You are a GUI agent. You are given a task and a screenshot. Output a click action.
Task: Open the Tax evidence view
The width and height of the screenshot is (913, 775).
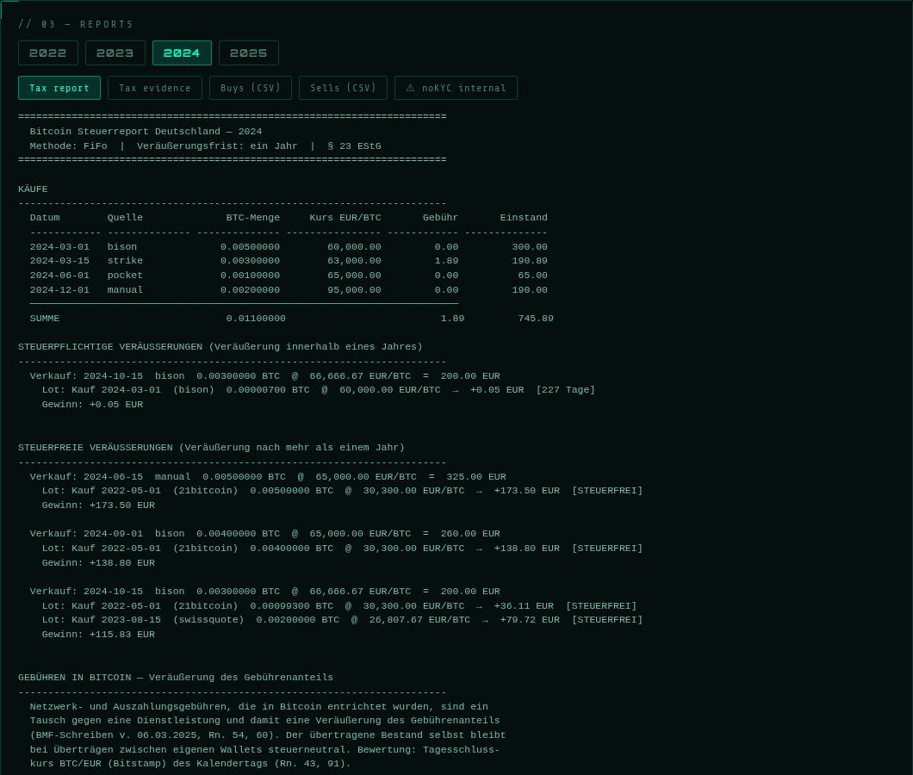tap(155, 88)
